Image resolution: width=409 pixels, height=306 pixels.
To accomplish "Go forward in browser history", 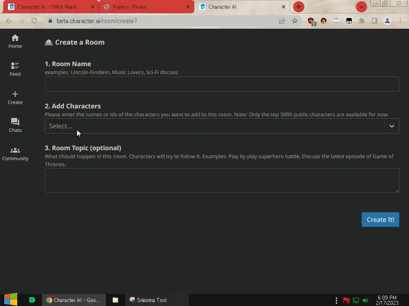I will point(22,21).
